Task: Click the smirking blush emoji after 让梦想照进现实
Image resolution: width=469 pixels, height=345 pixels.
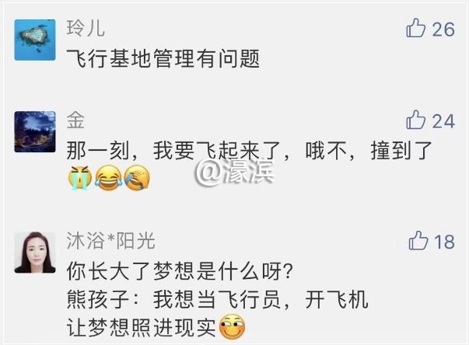Action: (x=233, y=326)
